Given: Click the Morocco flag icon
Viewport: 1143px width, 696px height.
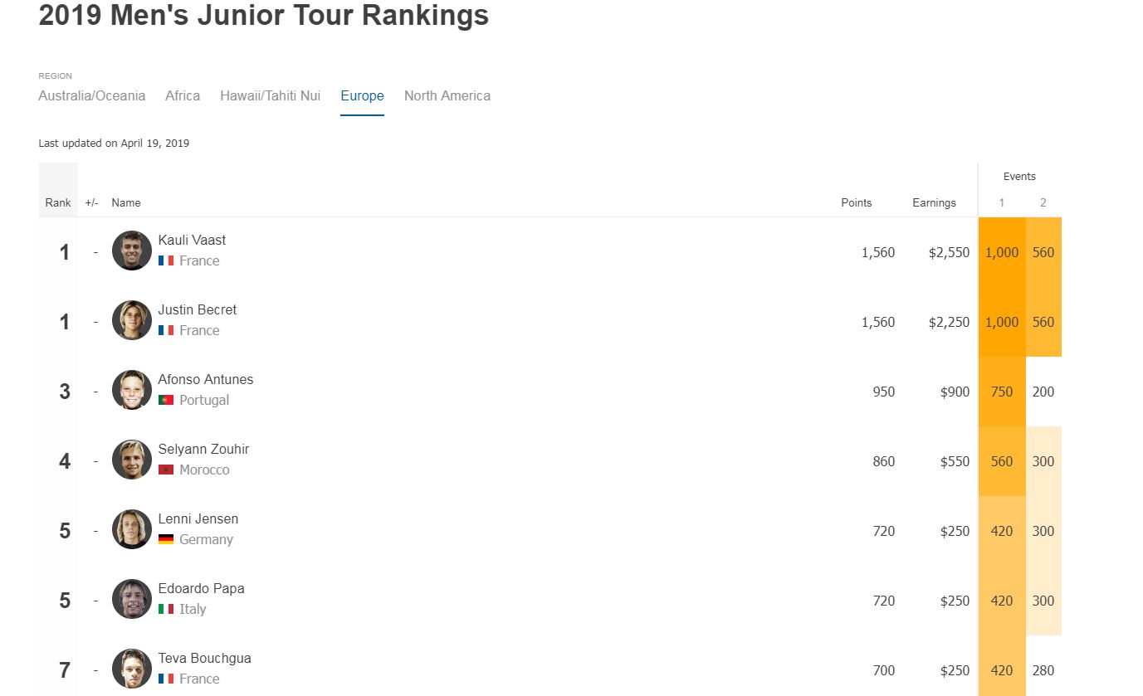Looking at the screenshot, I should pos(166,470).
